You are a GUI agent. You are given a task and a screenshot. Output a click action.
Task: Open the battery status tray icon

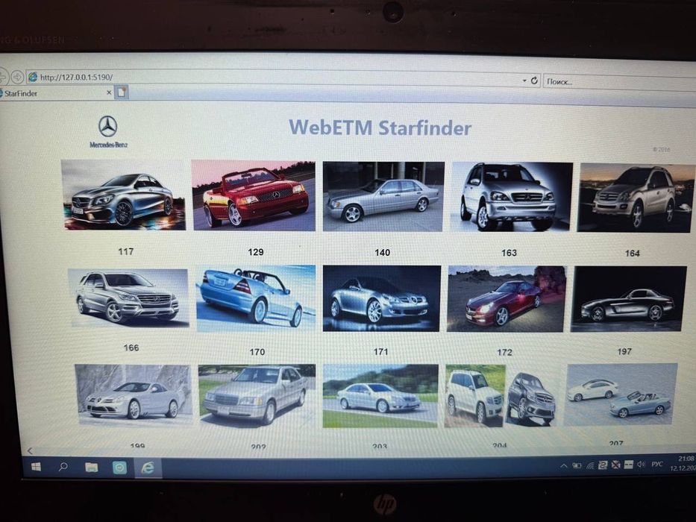click(577, 465)
